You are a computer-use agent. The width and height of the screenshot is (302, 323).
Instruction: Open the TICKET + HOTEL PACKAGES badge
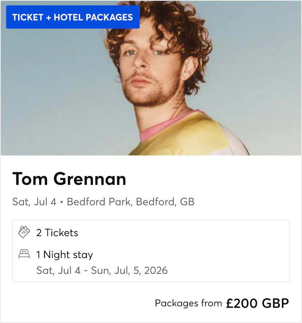pyautogui.click(x=73, y=17)
